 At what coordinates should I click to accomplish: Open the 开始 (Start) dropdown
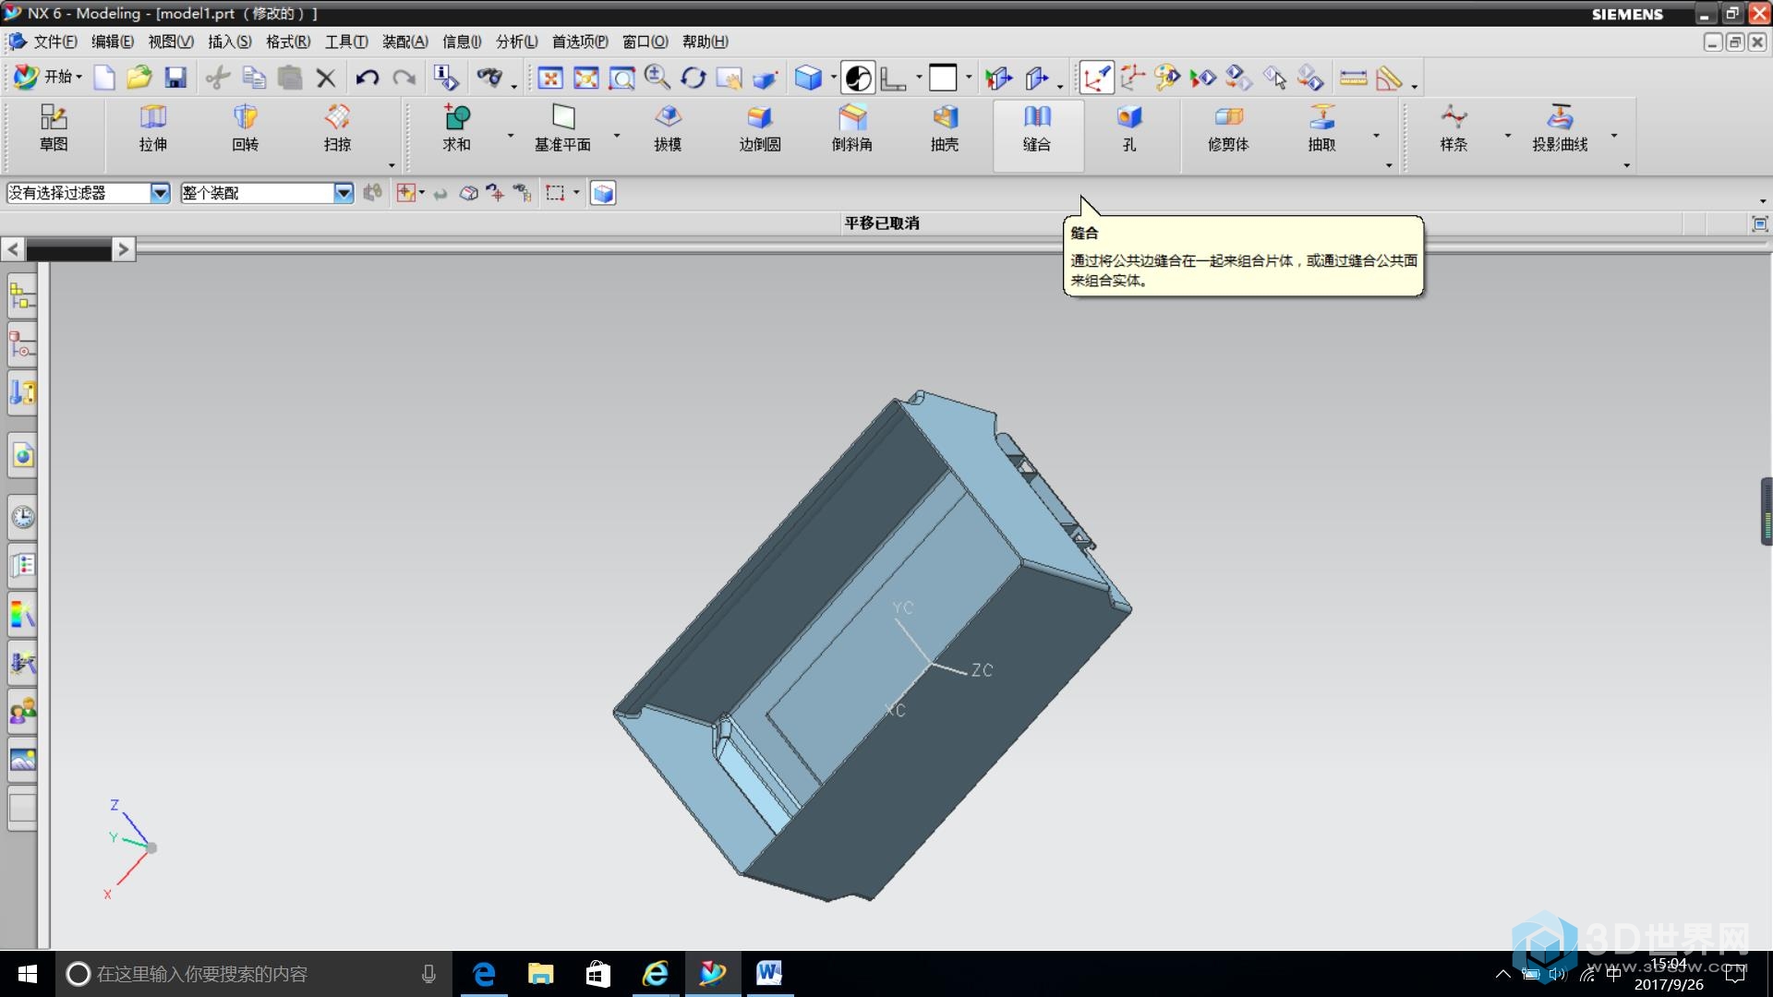click(48, 78)
